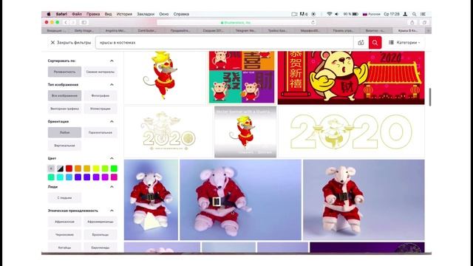
Task: Toggle the Safari sidebar button
Action: [x=84, y=22]
